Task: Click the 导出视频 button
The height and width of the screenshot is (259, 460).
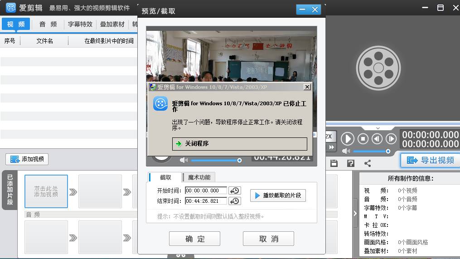Action: pos(431,160)
